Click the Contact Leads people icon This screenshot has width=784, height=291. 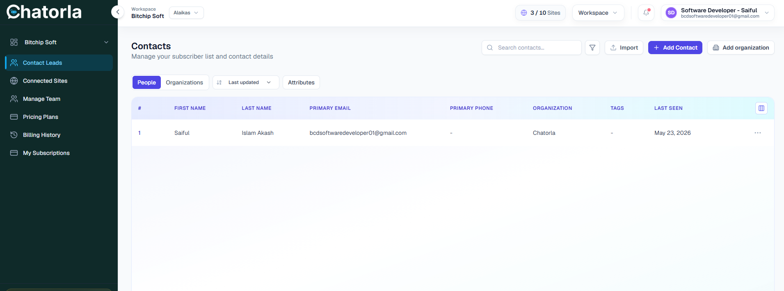pyautogui.click(x=14, y=63)
